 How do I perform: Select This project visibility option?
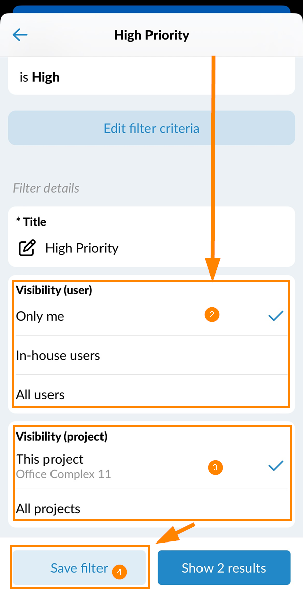(50, 459)
